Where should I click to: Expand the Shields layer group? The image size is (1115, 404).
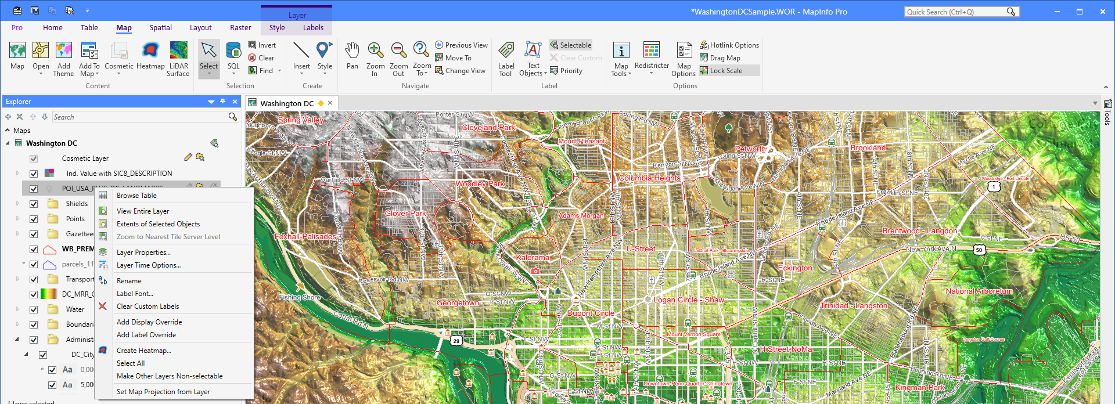tap(17, 204)
